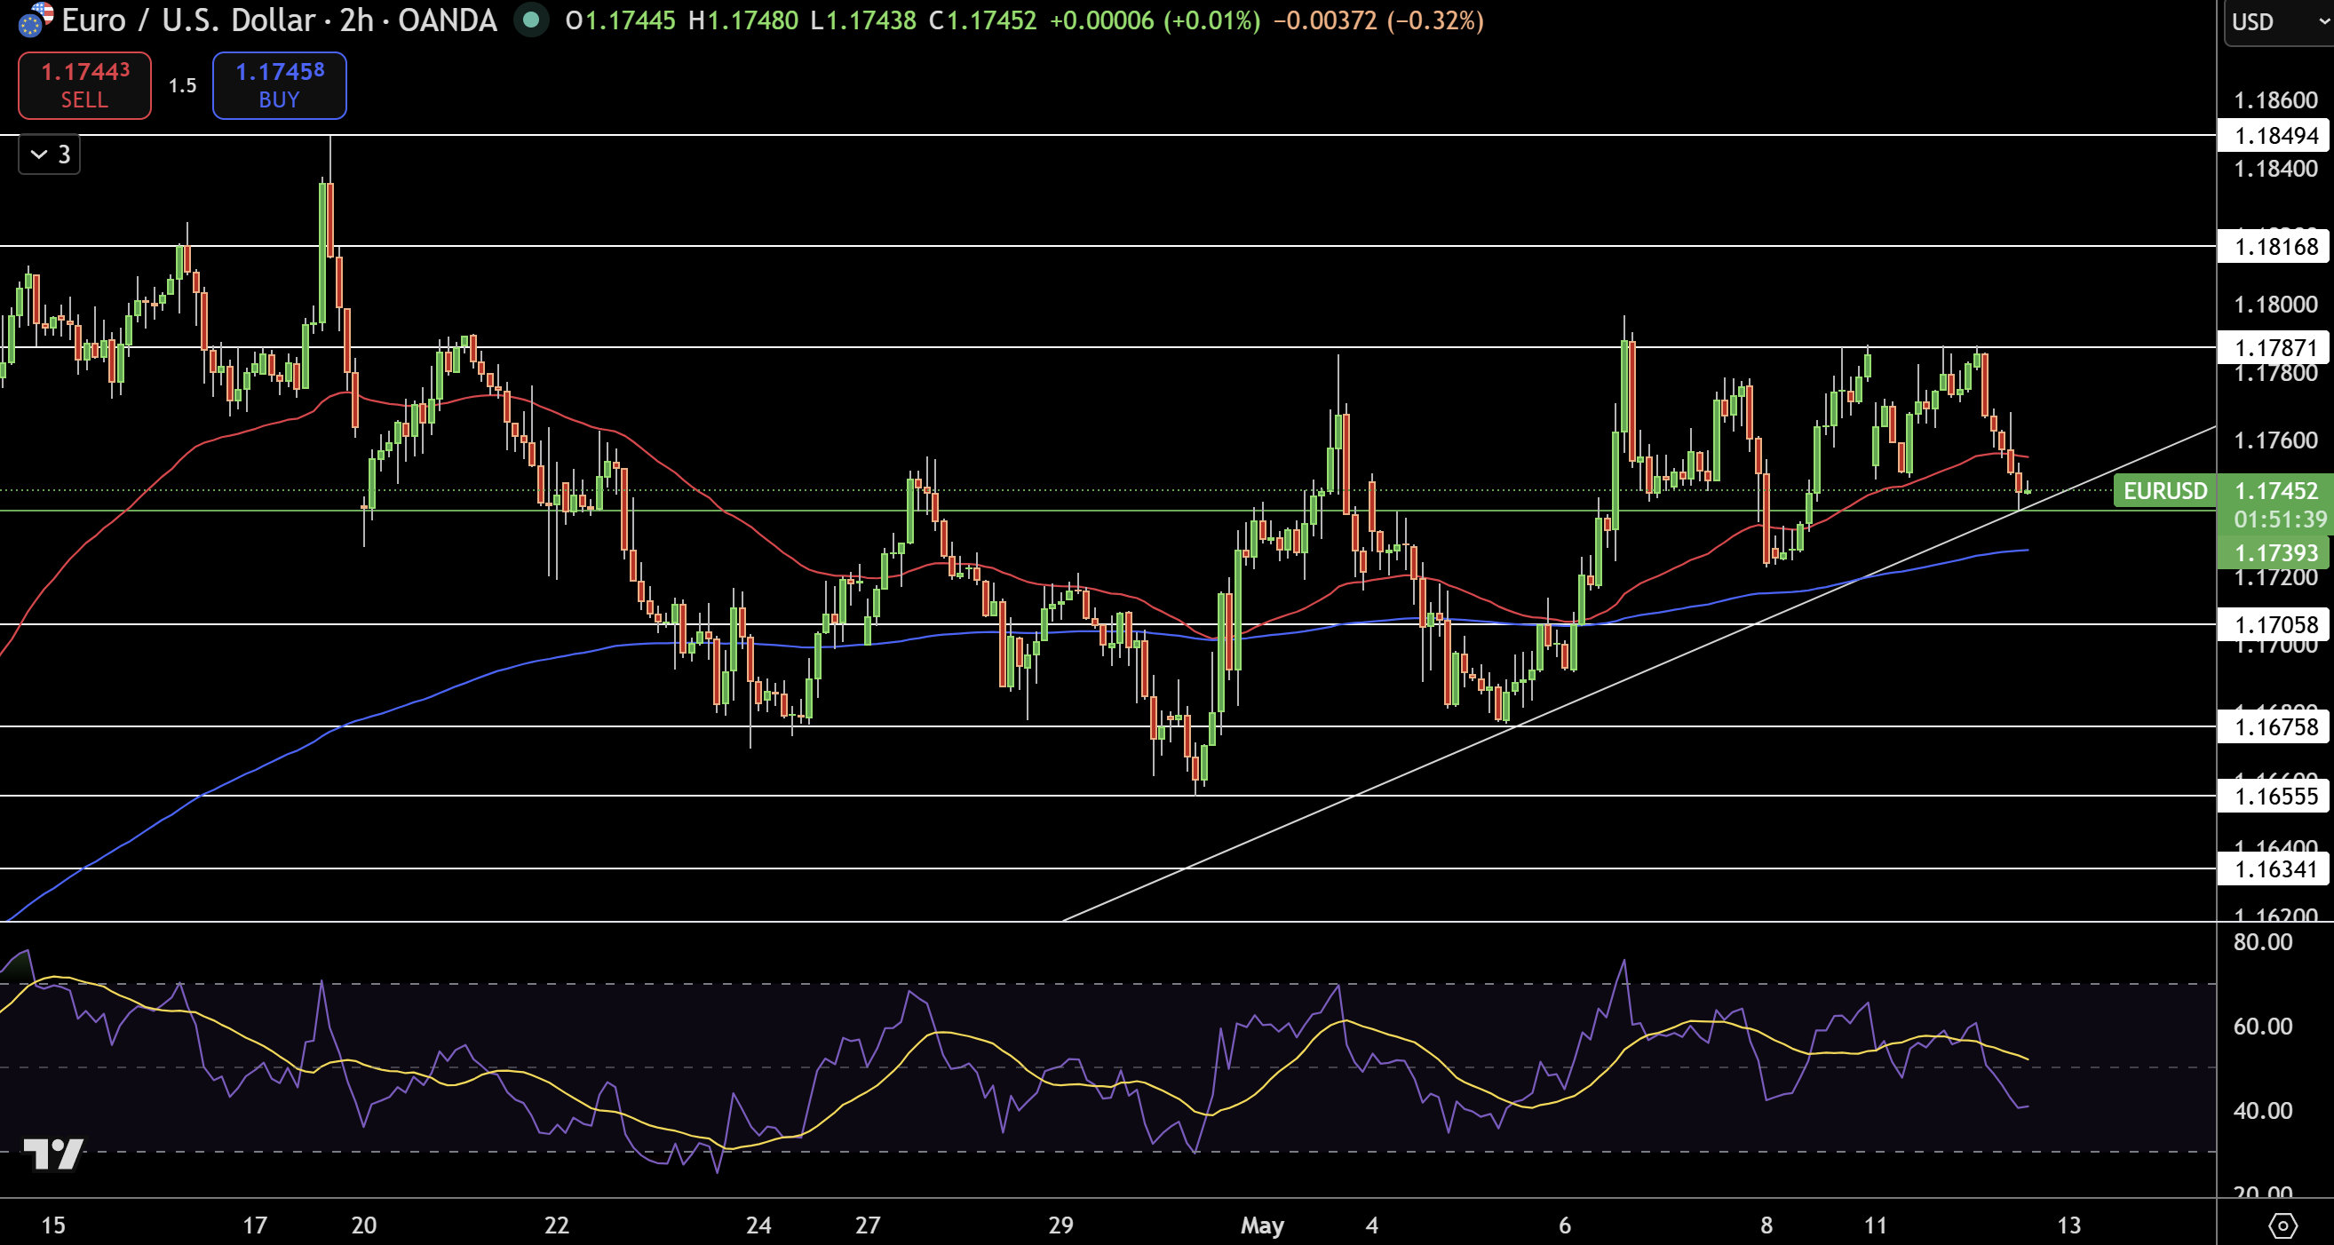The height and width of the screenshot is (1245, 2334).
Task: Click the EUR/USD flag symbol icon
Action: (x=36, y=20)
